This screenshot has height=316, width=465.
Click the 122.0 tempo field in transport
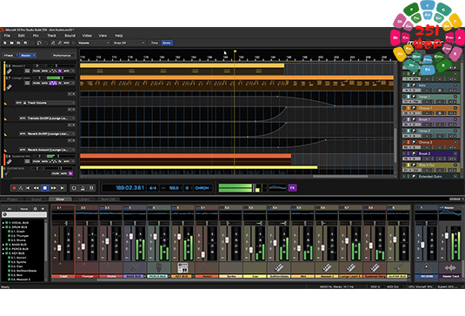click(x=174, y=188)
